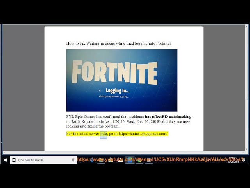Screen dimensions: 250x188
Task: Click the vertical scrollbar's down arrow
Action: tap(246, 149)
